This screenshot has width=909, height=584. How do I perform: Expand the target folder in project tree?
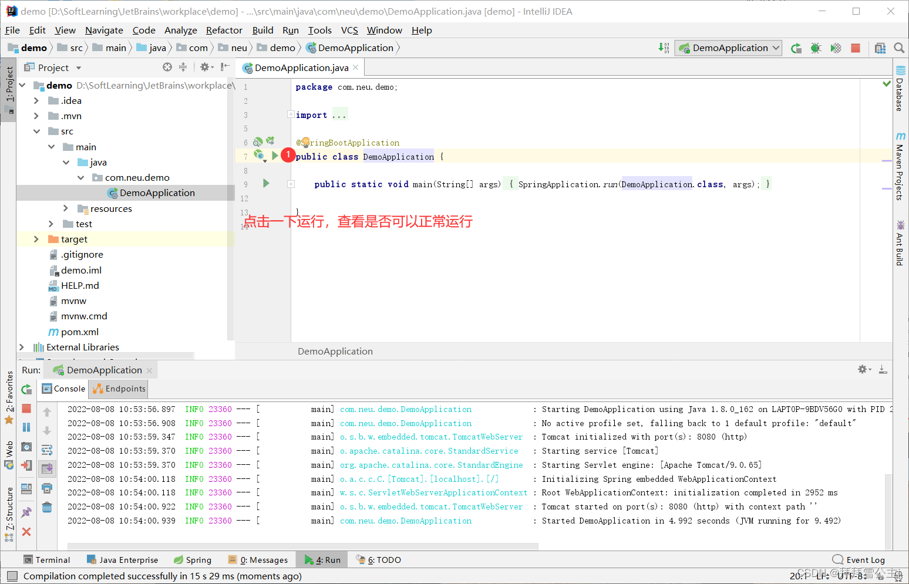pos(36,239)
